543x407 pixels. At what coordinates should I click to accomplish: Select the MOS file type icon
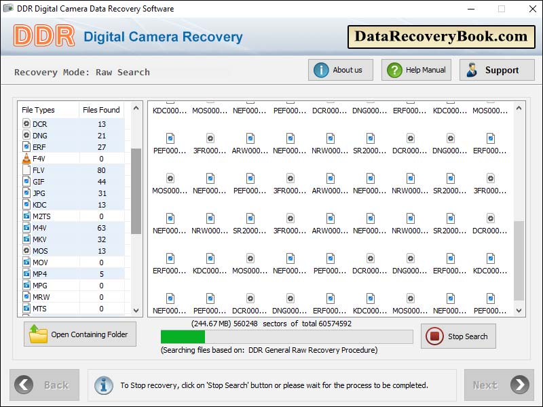tap(26, 250)
